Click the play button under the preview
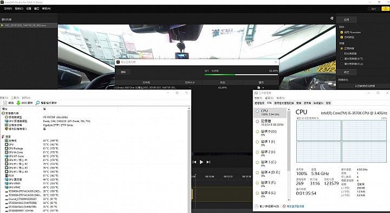The image size is (390, 213). [201, 162]
